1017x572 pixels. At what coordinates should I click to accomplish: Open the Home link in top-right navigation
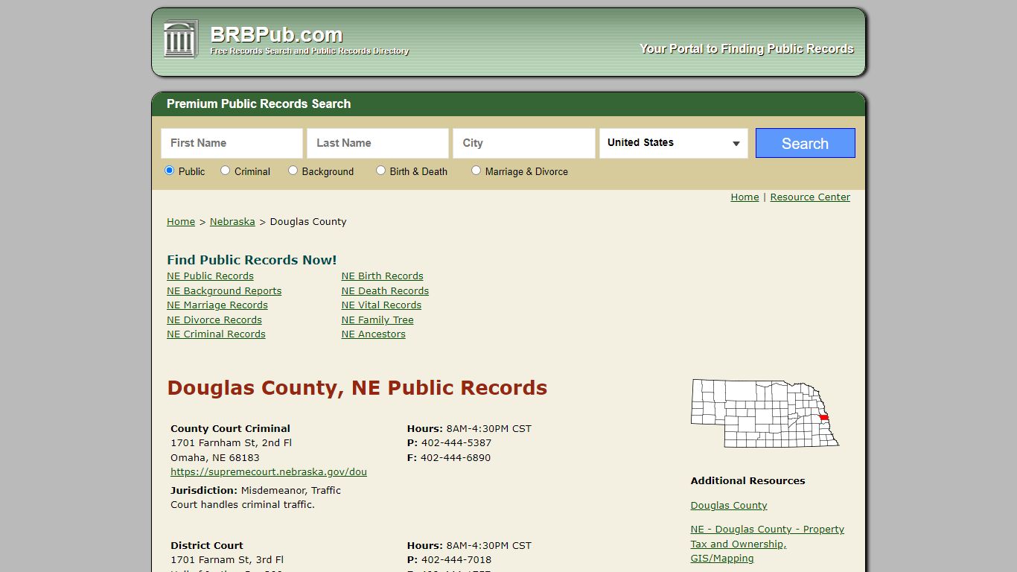pos(745,197)
